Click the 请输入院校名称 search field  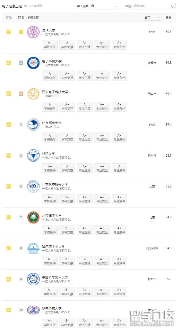click(146, 6)
